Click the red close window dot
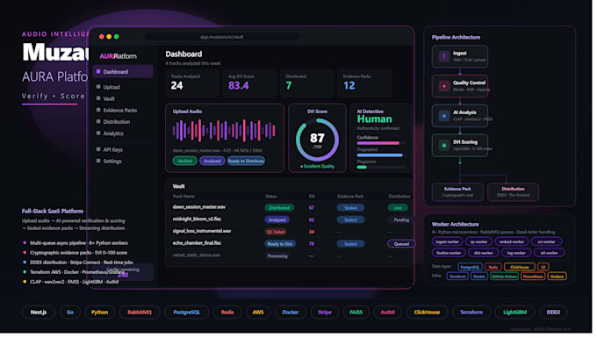Viewport: 597px width, 338px height. [102, 37]
